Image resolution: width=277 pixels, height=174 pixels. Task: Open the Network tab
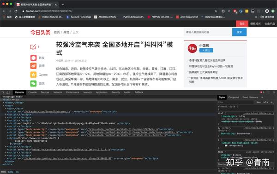[58, 92]
